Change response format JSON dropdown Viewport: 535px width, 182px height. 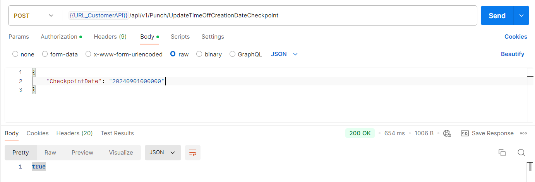pos(163,153)
